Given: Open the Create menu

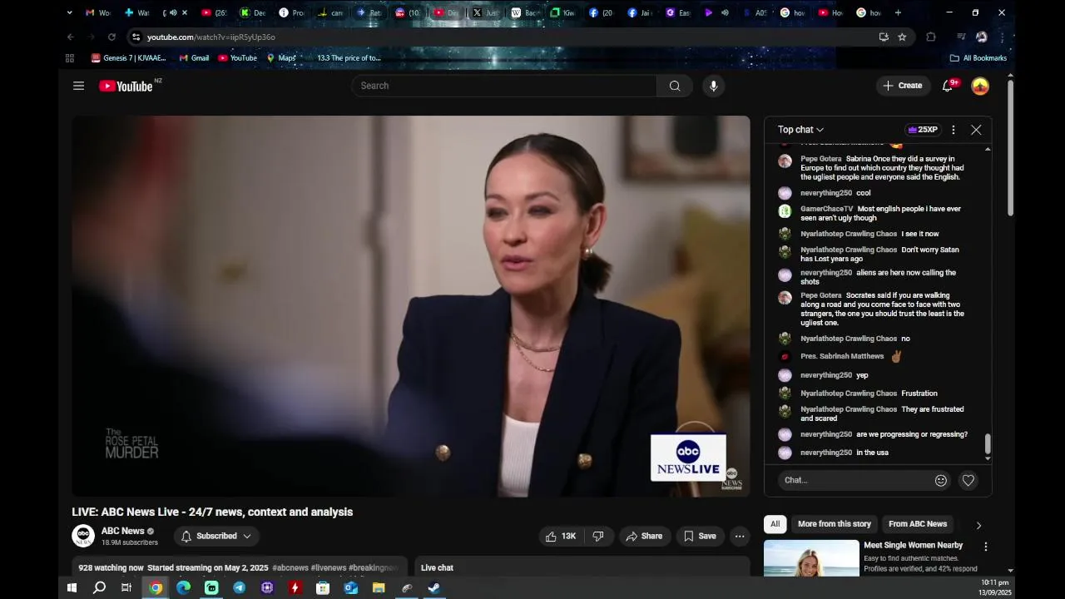Looking at the screenshot, I should point(903,86).
